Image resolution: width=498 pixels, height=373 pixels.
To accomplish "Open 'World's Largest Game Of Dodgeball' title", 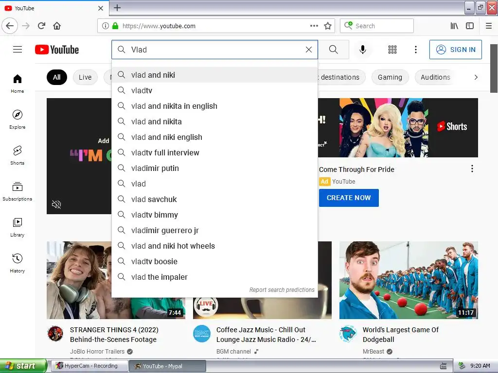I will pyautogui.click(x=401, y=335).
